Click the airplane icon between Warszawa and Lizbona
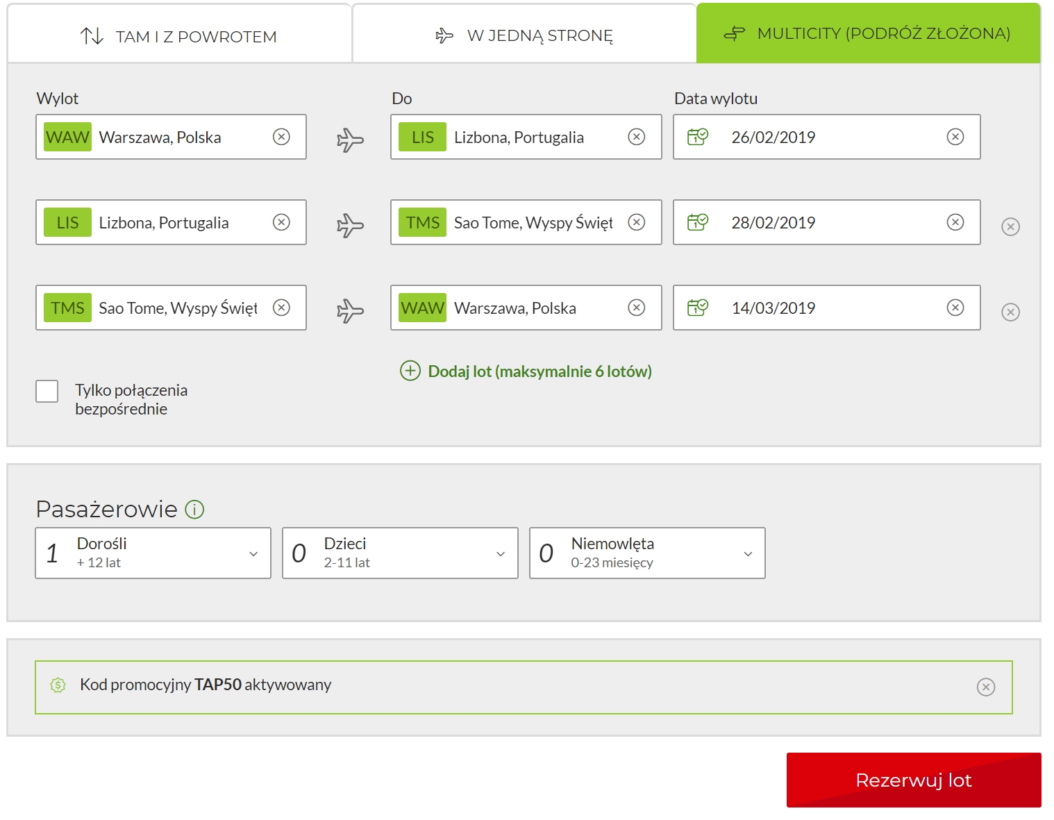Image resolution: width=1054 pixels, height=820 pixels. [x=350, y=140]
